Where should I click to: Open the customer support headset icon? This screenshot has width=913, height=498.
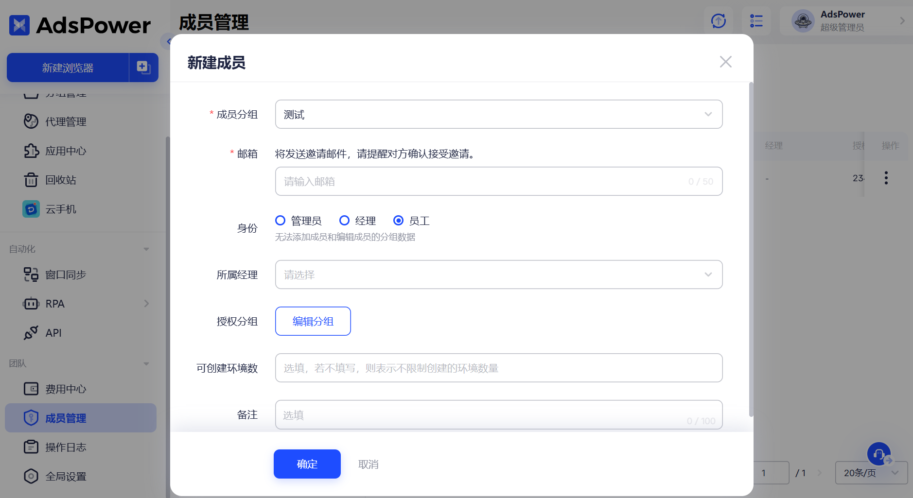[x=879, y=454]
